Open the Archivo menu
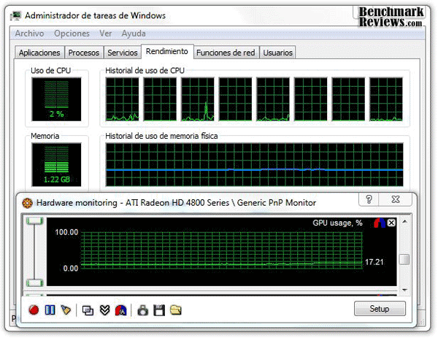 (x=29, y=34)
